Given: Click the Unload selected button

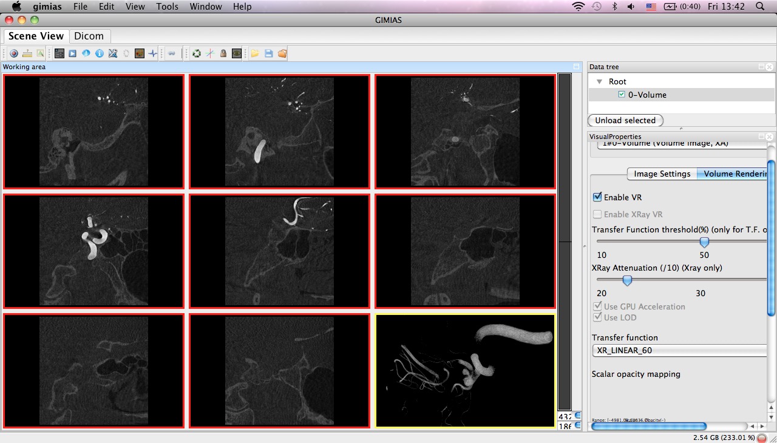Looking at the screenshot, I should click(625, 120).
